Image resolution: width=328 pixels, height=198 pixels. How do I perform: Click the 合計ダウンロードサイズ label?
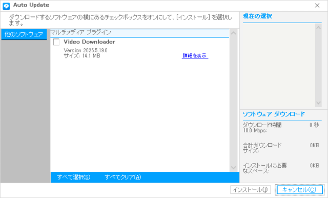click(262, 148)
